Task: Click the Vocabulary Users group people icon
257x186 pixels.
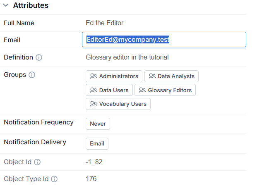Action: (94, 104)
